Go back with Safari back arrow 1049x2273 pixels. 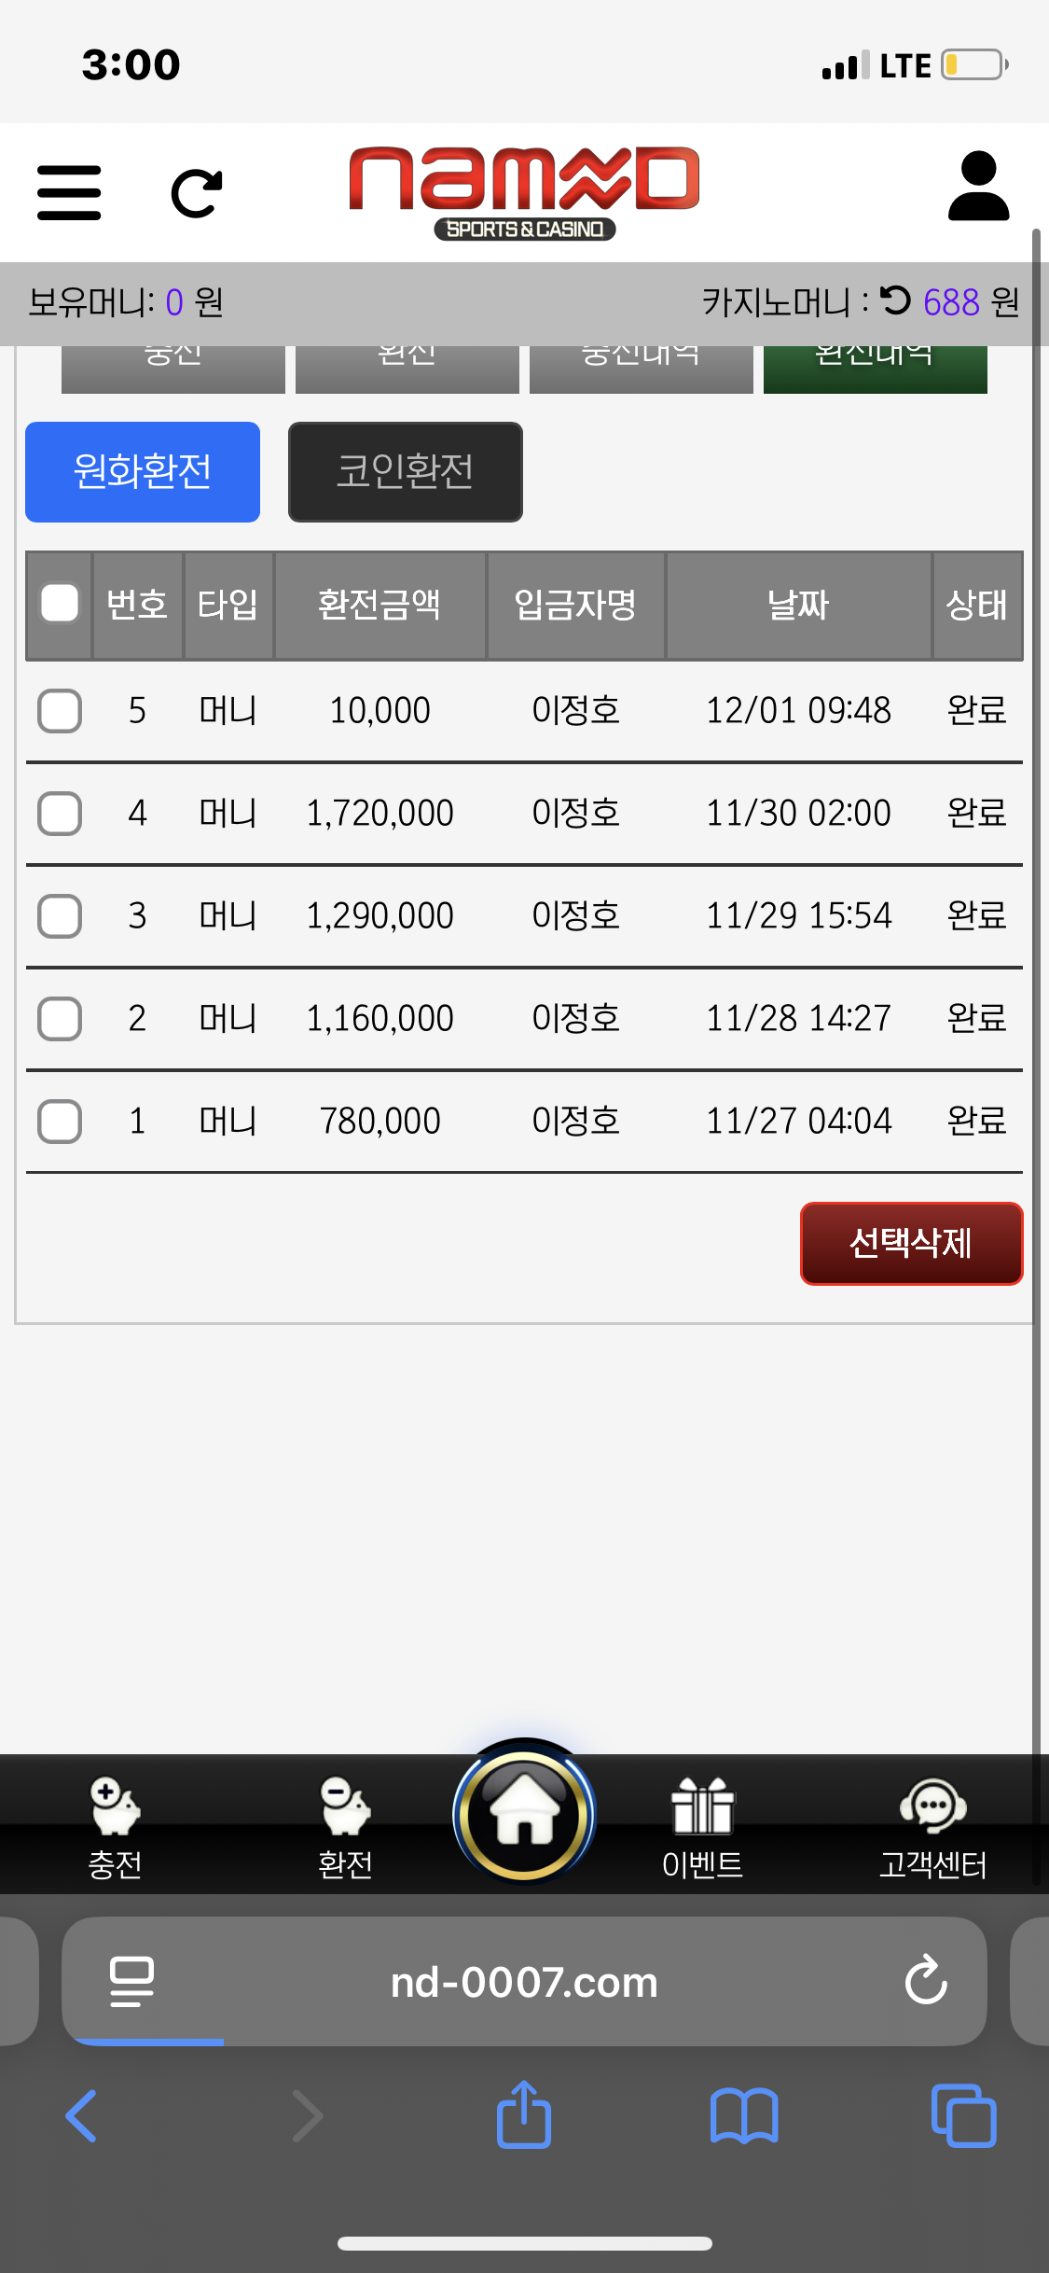pyautogui.click(x=82, y=2115)
